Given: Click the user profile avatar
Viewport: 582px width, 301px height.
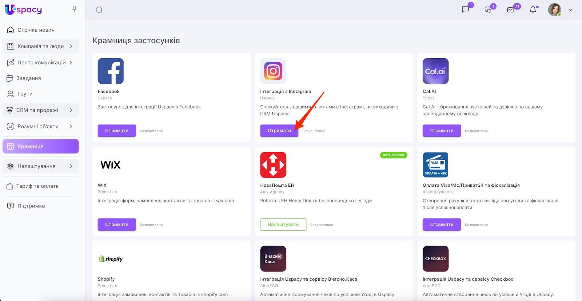Looking at the screenshot, I should 554,10.
